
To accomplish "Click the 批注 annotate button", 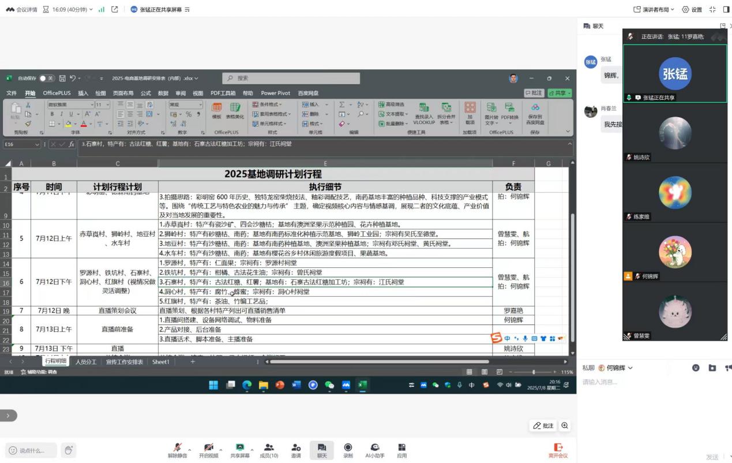I will pyautogui.click(x=543, y=425).
